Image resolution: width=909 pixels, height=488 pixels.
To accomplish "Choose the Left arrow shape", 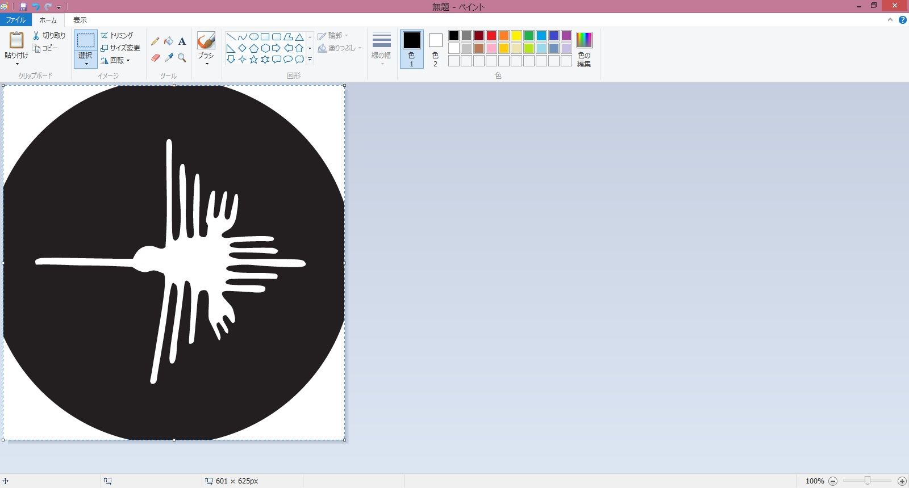I will 288,48.
